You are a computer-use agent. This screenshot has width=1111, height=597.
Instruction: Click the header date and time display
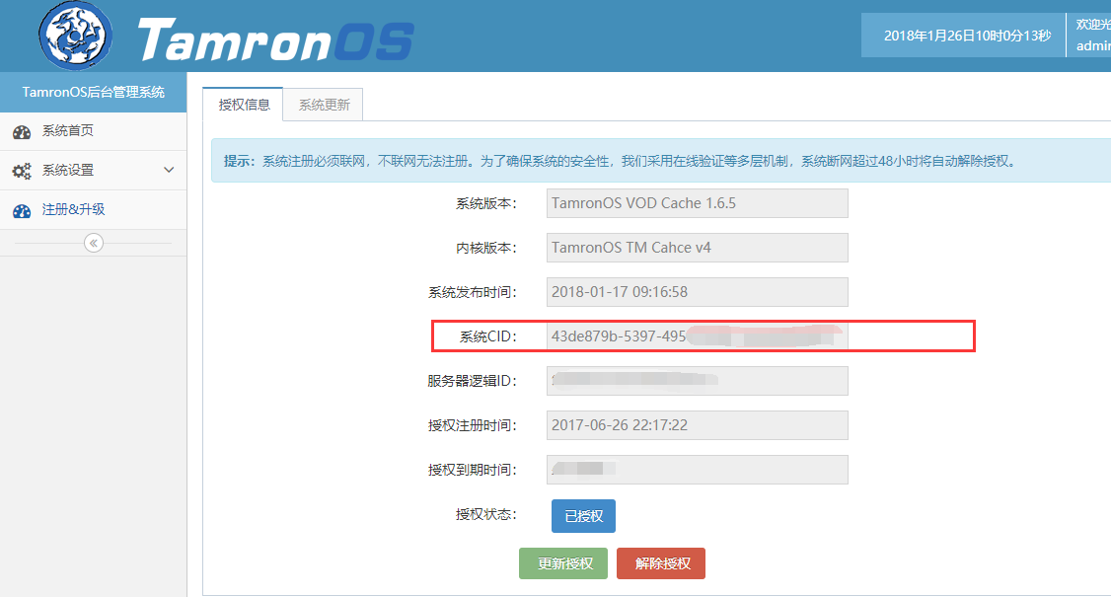[967, 36]
